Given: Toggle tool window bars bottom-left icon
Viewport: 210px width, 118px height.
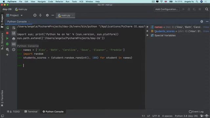Looking at the screenshot, I should pos(2,116).
